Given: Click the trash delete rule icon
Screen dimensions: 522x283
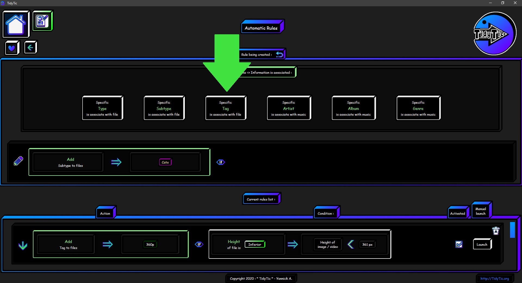Looking at the screenshot, I should click(x=496, y=231).
